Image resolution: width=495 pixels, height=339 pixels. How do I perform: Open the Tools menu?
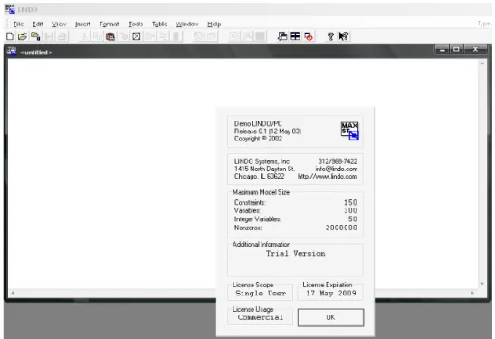pyautogui.click(x=136, y=24)
